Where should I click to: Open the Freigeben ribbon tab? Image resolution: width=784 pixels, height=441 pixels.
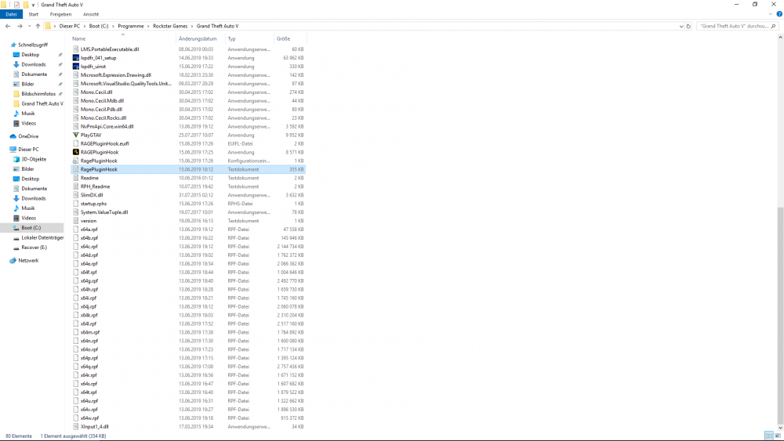click(x=60, y=14)
